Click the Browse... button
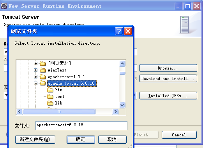This screenshot has width=203, height=148. pyautogui.click(x=168, y=68)
